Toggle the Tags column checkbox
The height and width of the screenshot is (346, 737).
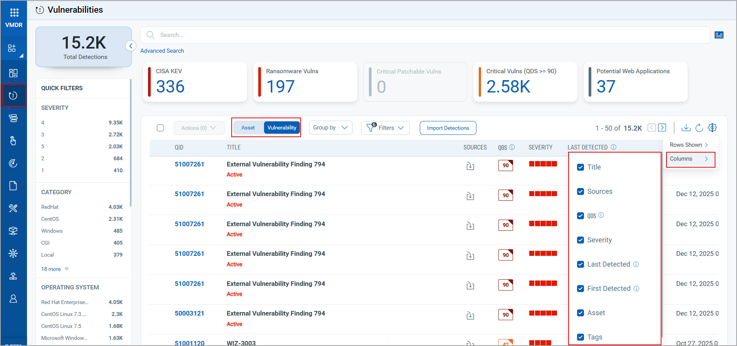581,337
